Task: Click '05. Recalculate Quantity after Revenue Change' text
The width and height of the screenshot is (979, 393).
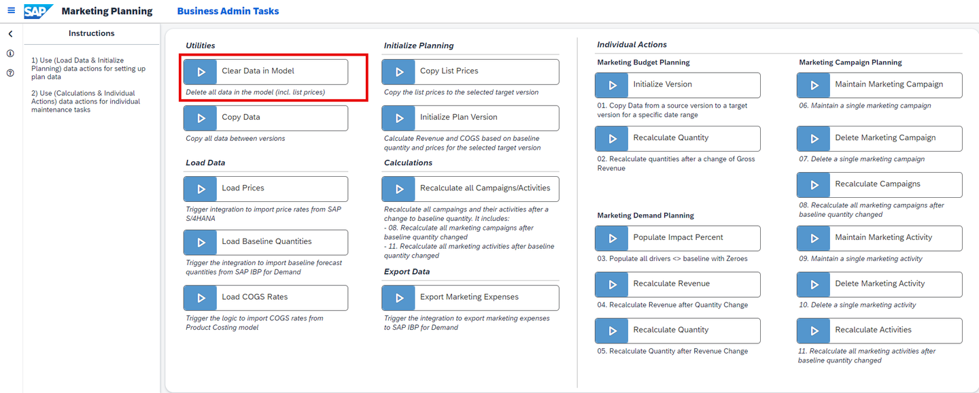Action: [672, 351]
